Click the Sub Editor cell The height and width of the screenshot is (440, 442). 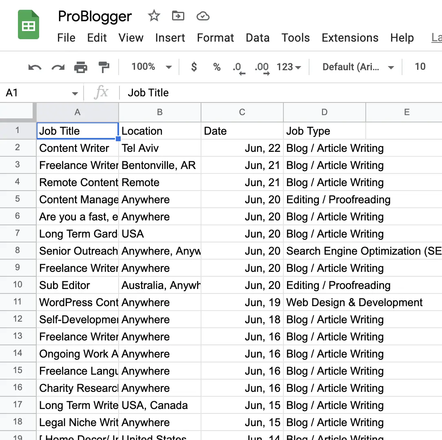pyautogui.click(x=77, y=285)
